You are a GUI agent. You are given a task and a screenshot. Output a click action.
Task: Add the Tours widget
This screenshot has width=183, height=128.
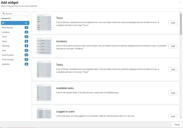pos(173,23)
